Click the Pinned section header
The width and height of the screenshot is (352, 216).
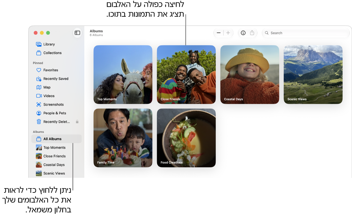[38, 63]
